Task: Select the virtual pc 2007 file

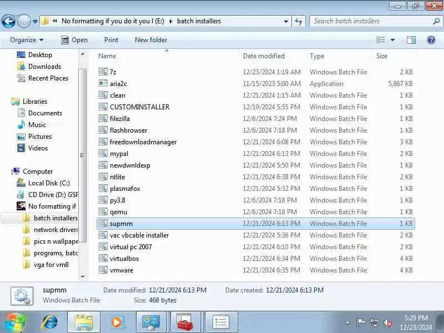Action: [x=130, y=246]
